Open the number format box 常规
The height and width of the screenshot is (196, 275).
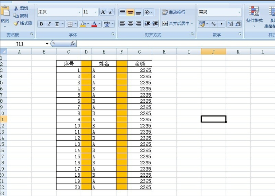click(x=220, y=12)
